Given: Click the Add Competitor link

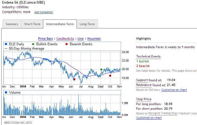Looking at the screenshot, I should 44,12.
